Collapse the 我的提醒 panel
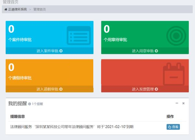Screen dimensions: 195x140 pos(177,103)
